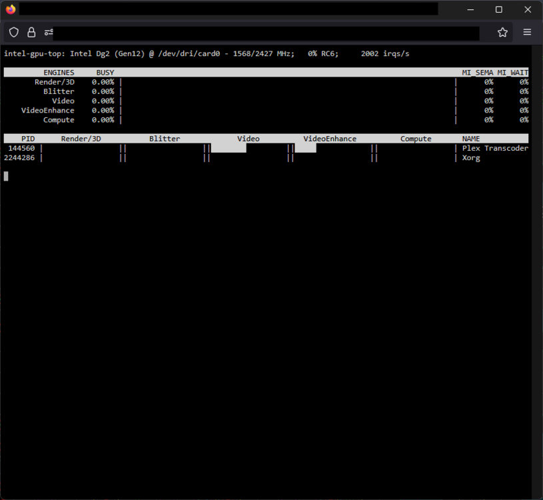543x500 pixels.
Task: Close the Firefox window
Action: point(528,10)
